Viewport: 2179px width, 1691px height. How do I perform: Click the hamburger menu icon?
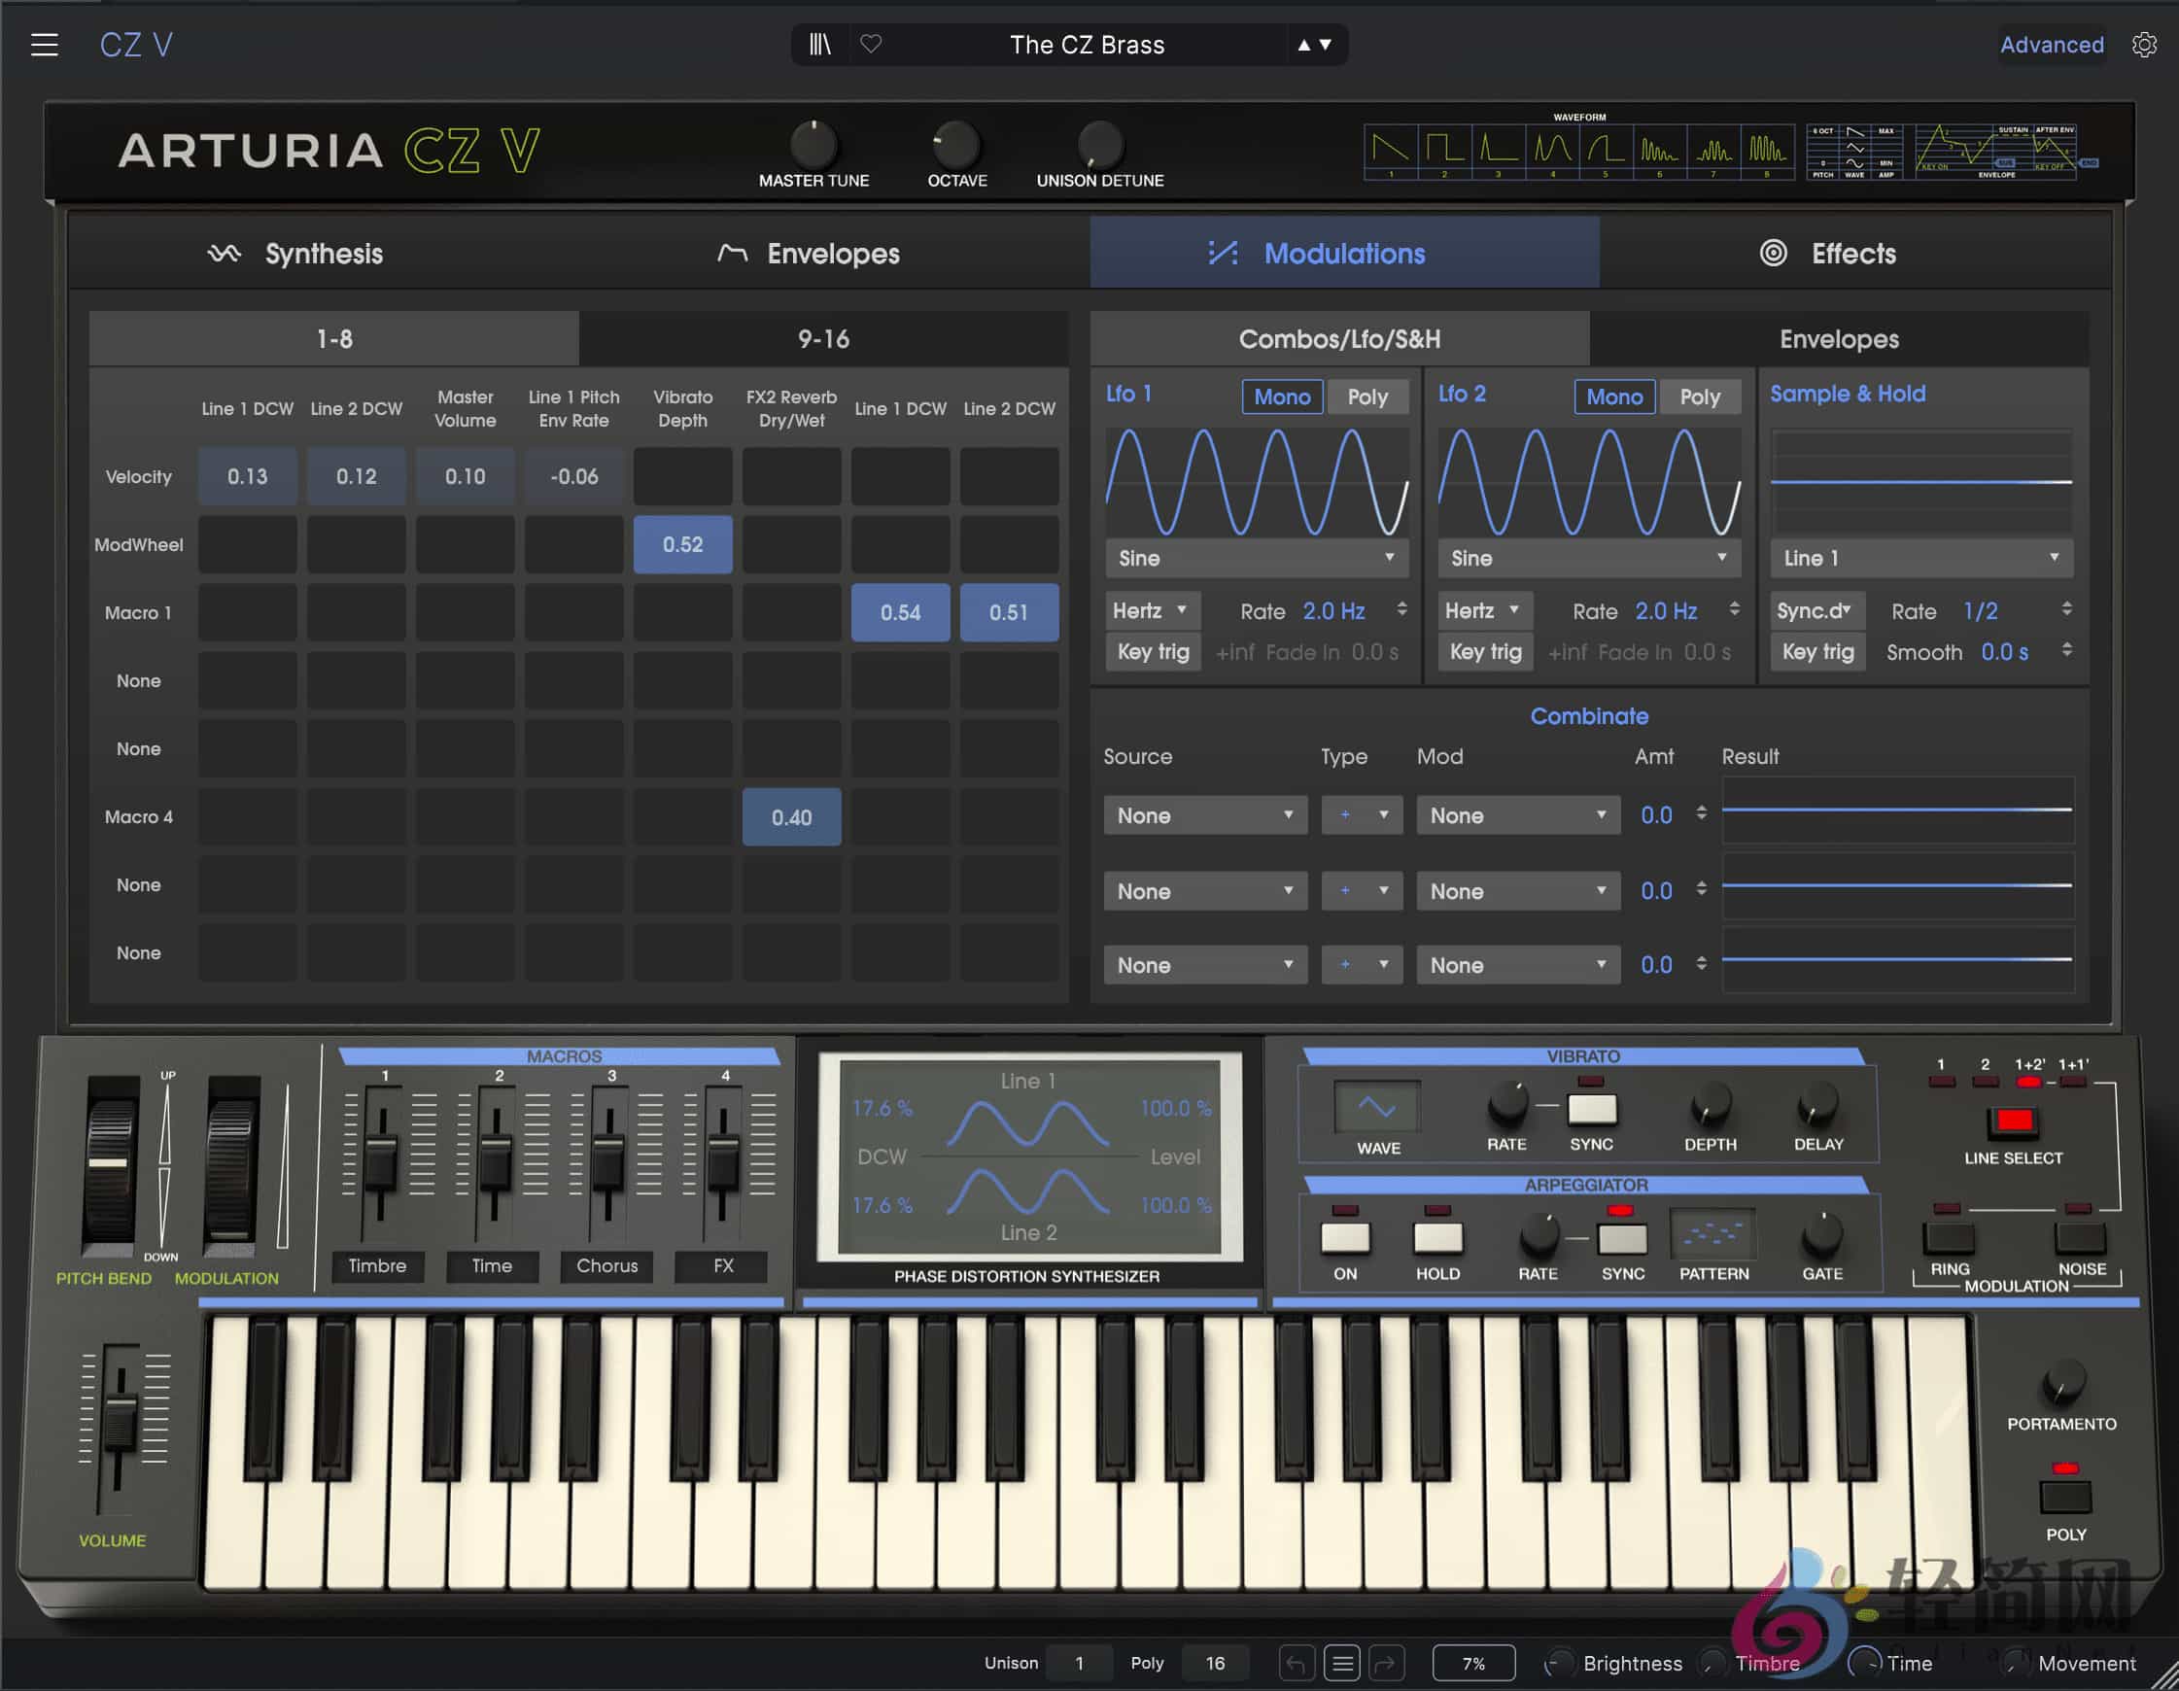[45, 44]
